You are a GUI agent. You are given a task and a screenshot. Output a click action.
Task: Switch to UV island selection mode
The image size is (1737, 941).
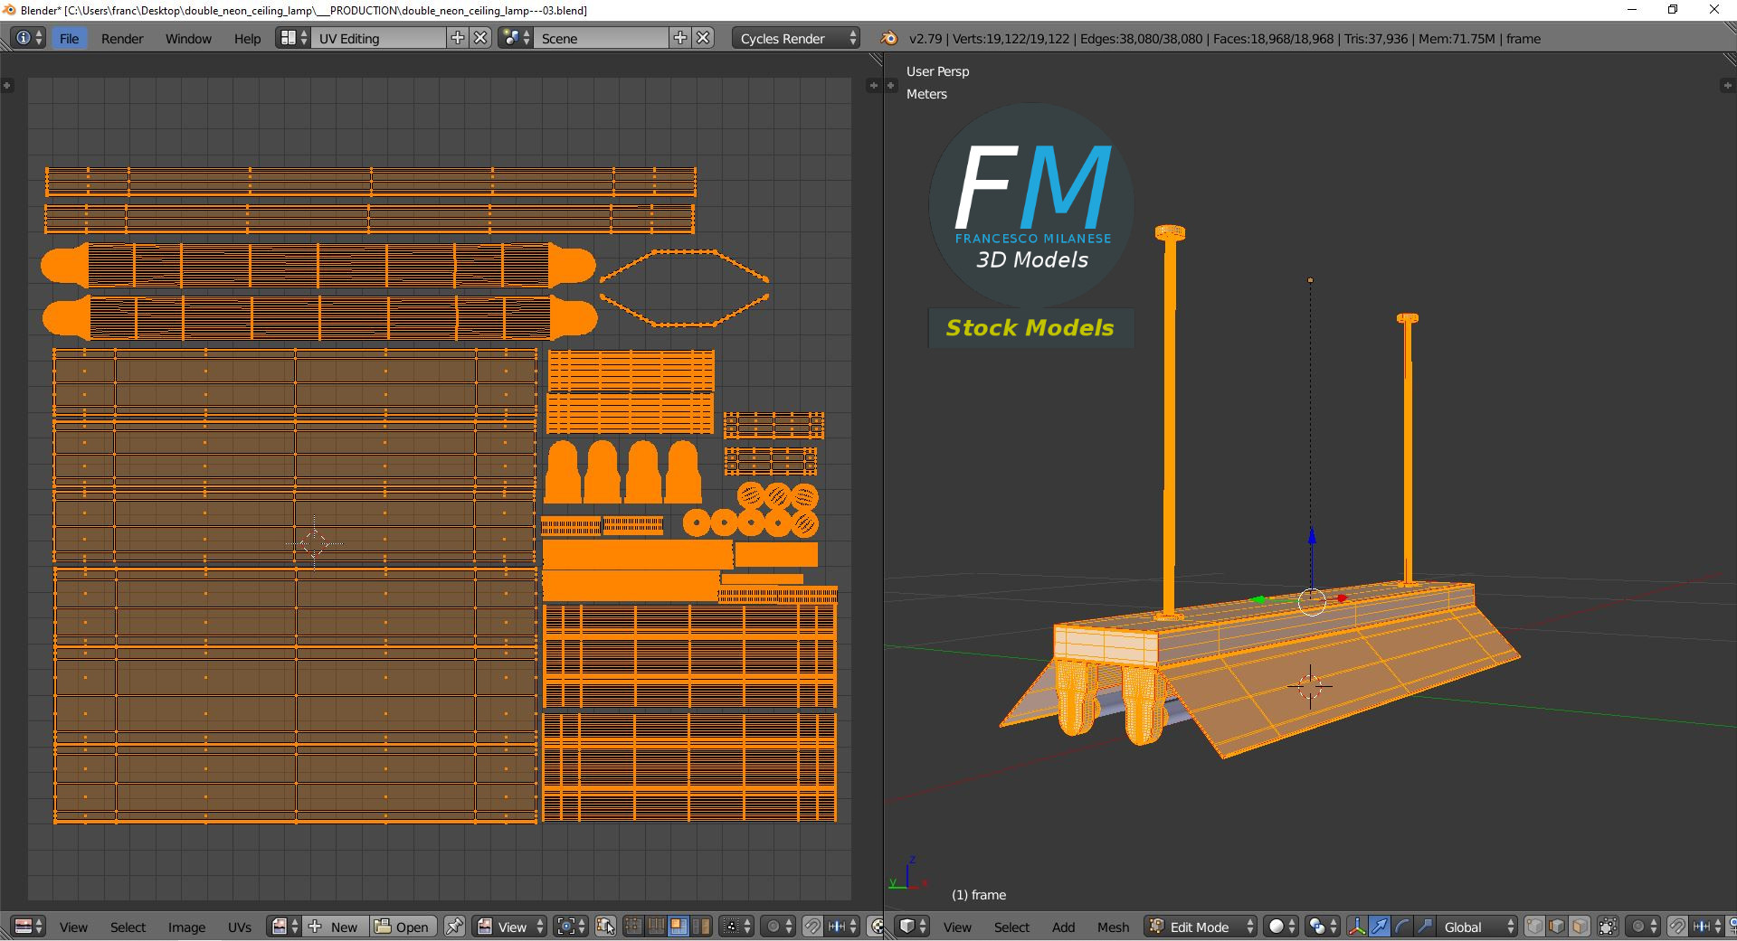click(700, 927)
